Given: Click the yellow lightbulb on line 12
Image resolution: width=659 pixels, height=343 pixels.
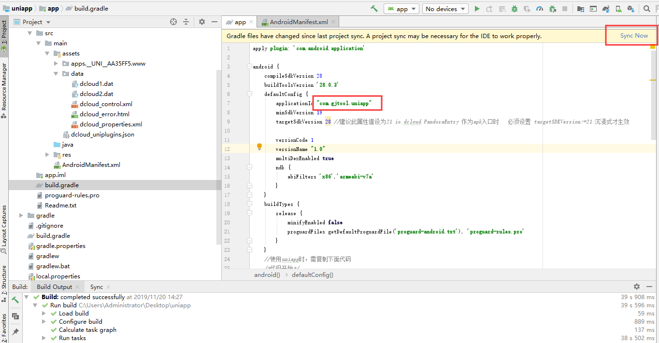Looking at the screenshot, I should (259, 146).
